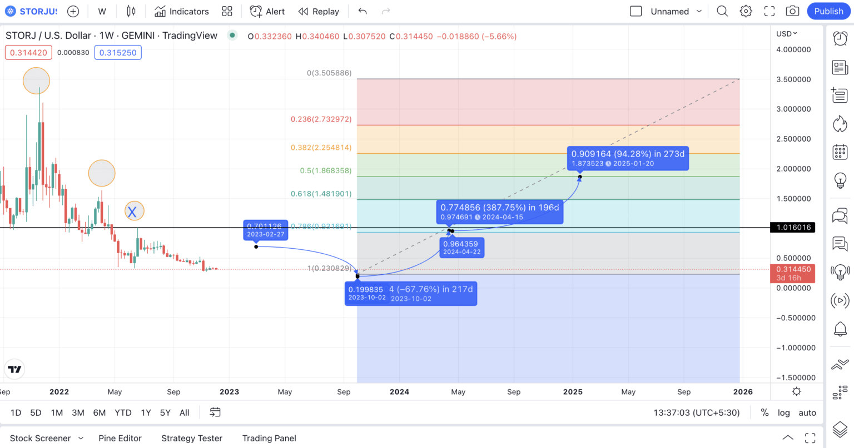
Task: Open the USD currency dropdown
Action: pos(786,34)
